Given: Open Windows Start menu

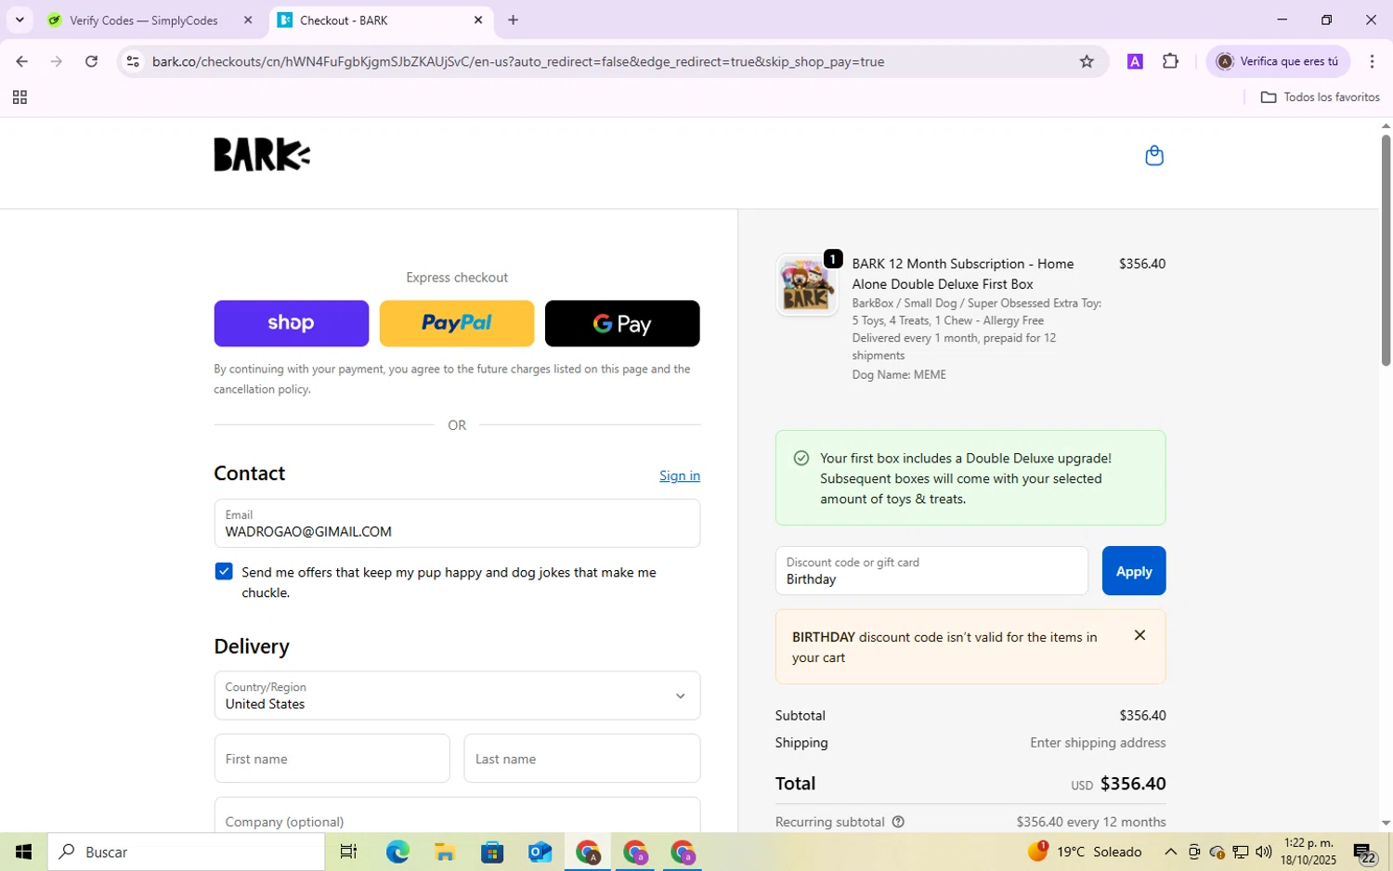Looking at the screenshot, I should tap(23, 851).
